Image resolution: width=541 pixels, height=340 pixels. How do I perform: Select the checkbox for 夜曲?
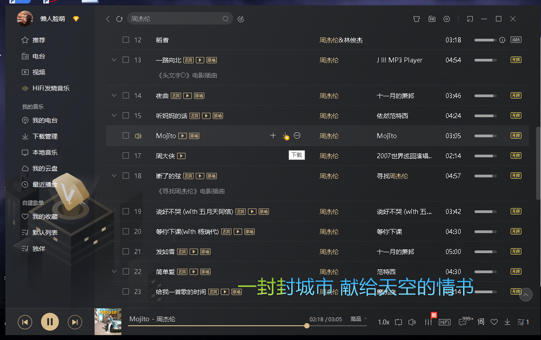(126, 95)
